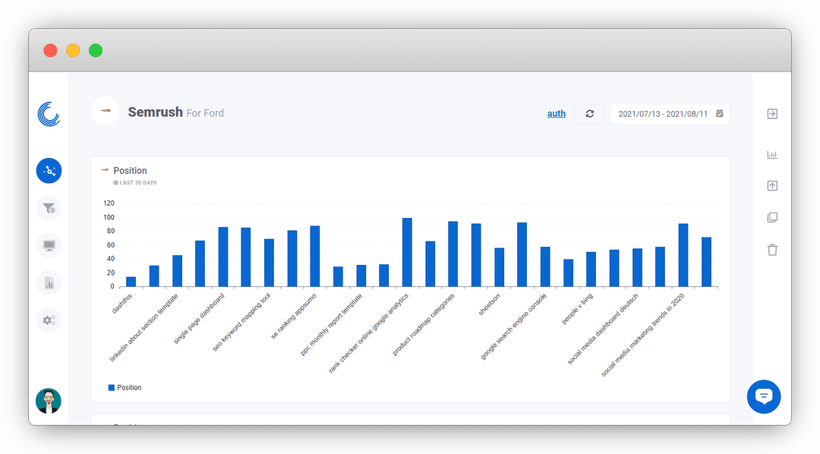
Task: Click the 'single page dashboard' axis label
Action: point(199,319)
